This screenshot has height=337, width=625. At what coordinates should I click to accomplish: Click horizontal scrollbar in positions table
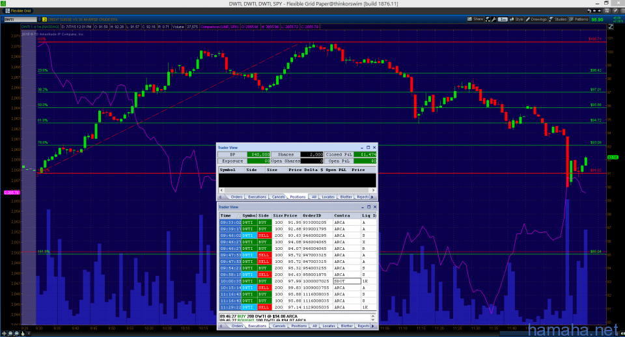pos(297,191)
